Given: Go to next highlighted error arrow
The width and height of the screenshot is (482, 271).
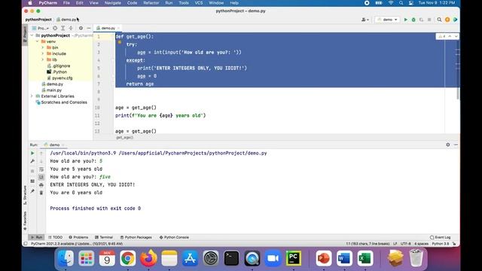Looking at the screenshot, I should click(456, 36).
